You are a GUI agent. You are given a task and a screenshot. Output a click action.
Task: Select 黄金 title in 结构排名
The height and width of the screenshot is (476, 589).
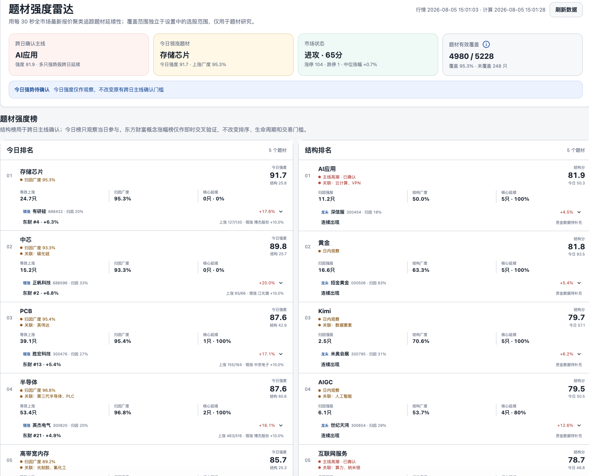[x=324, y=243]
